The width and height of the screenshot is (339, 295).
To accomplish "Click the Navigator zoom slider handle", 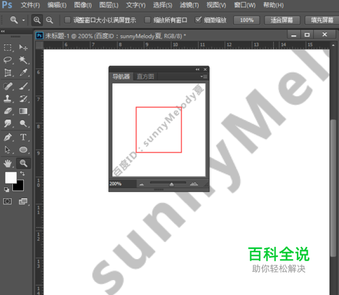I will click(x=172, y=184).
